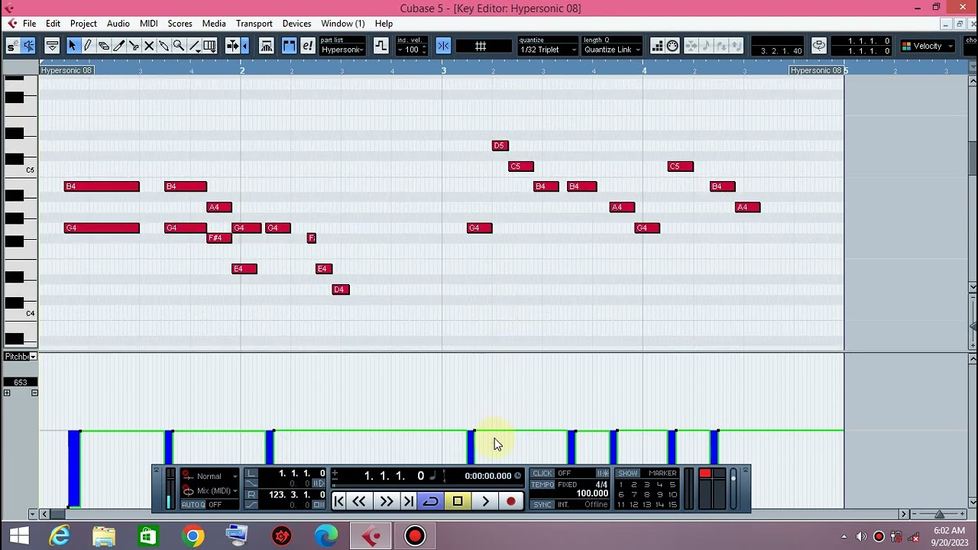Open the Edit menu
Screen dimensions: 978x550
[53, 24]
